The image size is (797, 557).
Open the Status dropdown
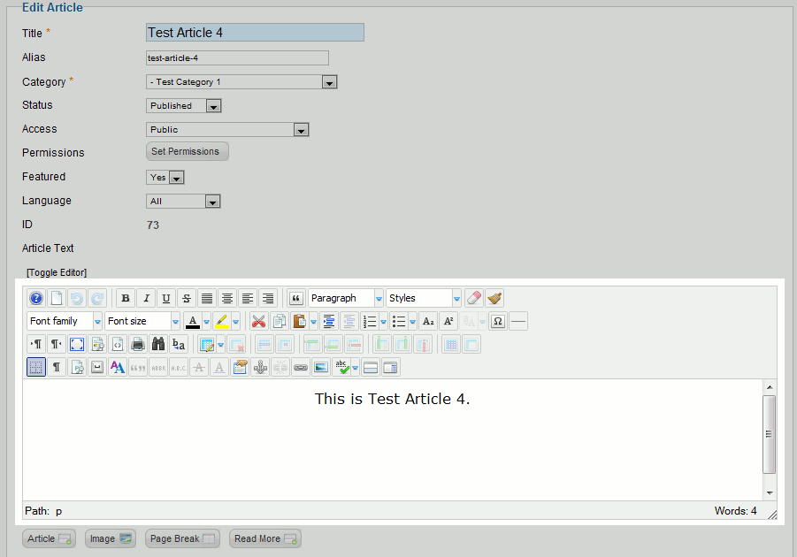pos(183,106)
